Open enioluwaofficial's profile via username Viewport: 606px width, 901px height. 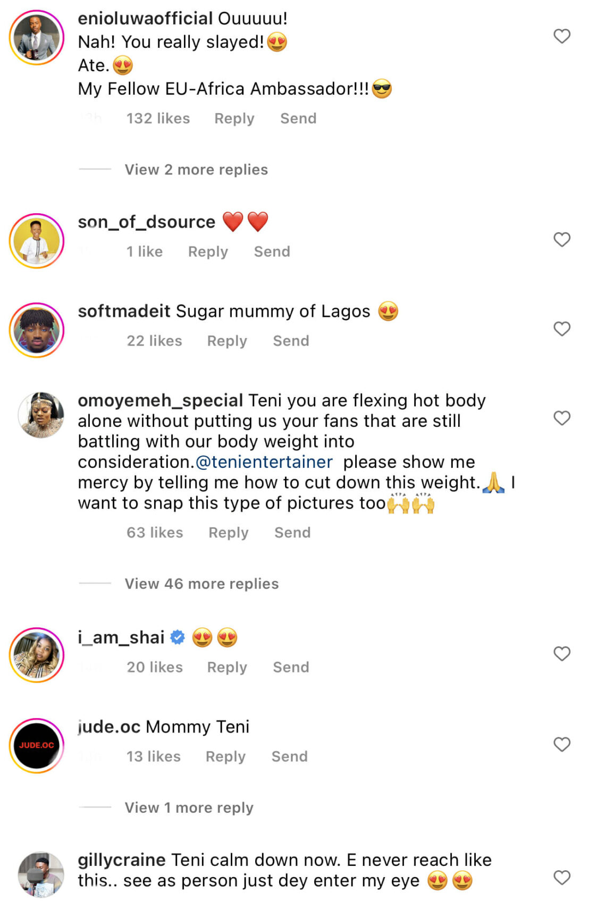pyautogui.click(x=144, y=18)
